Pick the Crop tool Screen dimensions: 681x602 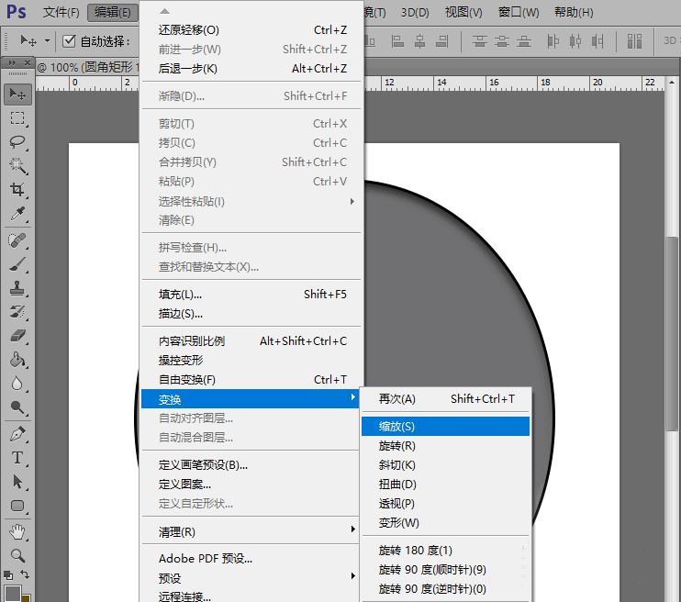[17, 190]
